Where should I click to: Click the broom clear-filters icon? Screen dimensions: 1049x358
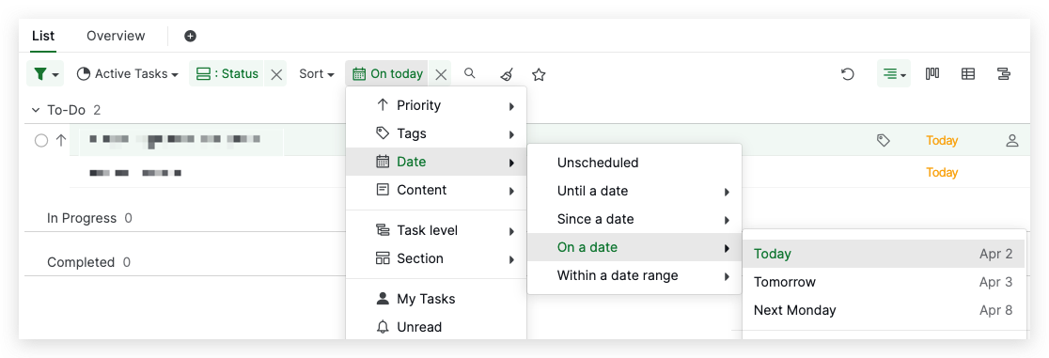[507, 74]
